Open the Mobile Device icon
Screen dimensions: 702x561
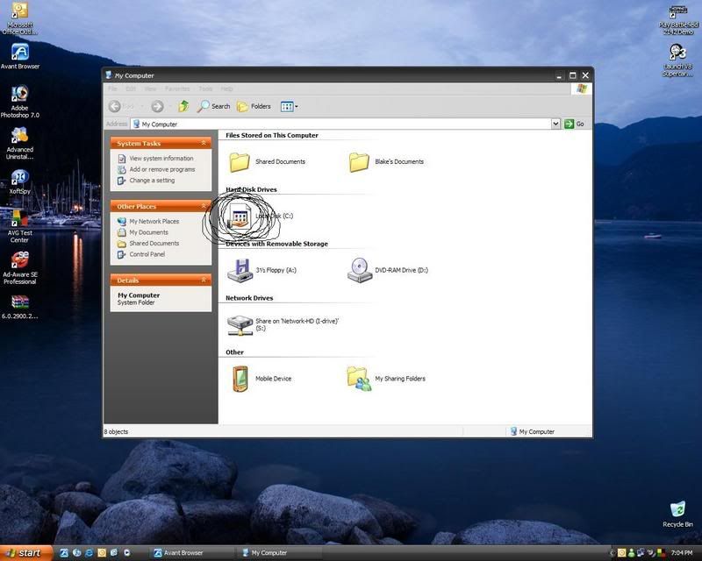pyautogui.click(x=240, y=379)
